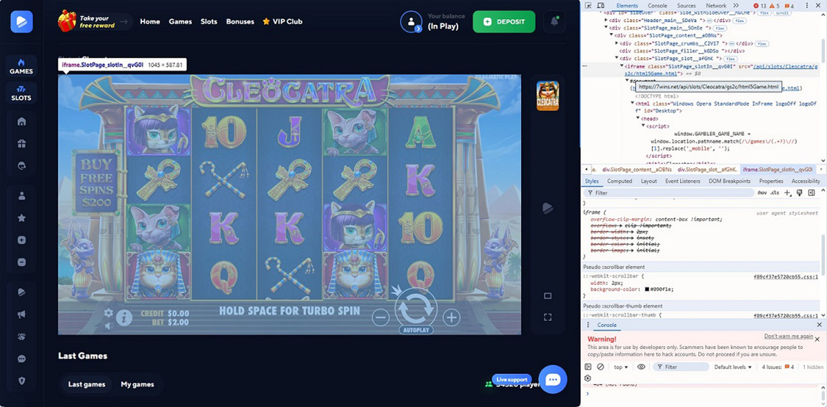
Task: Switch to the DevTools Console tab
Action: pyautogui.click(x=657, y=6)
